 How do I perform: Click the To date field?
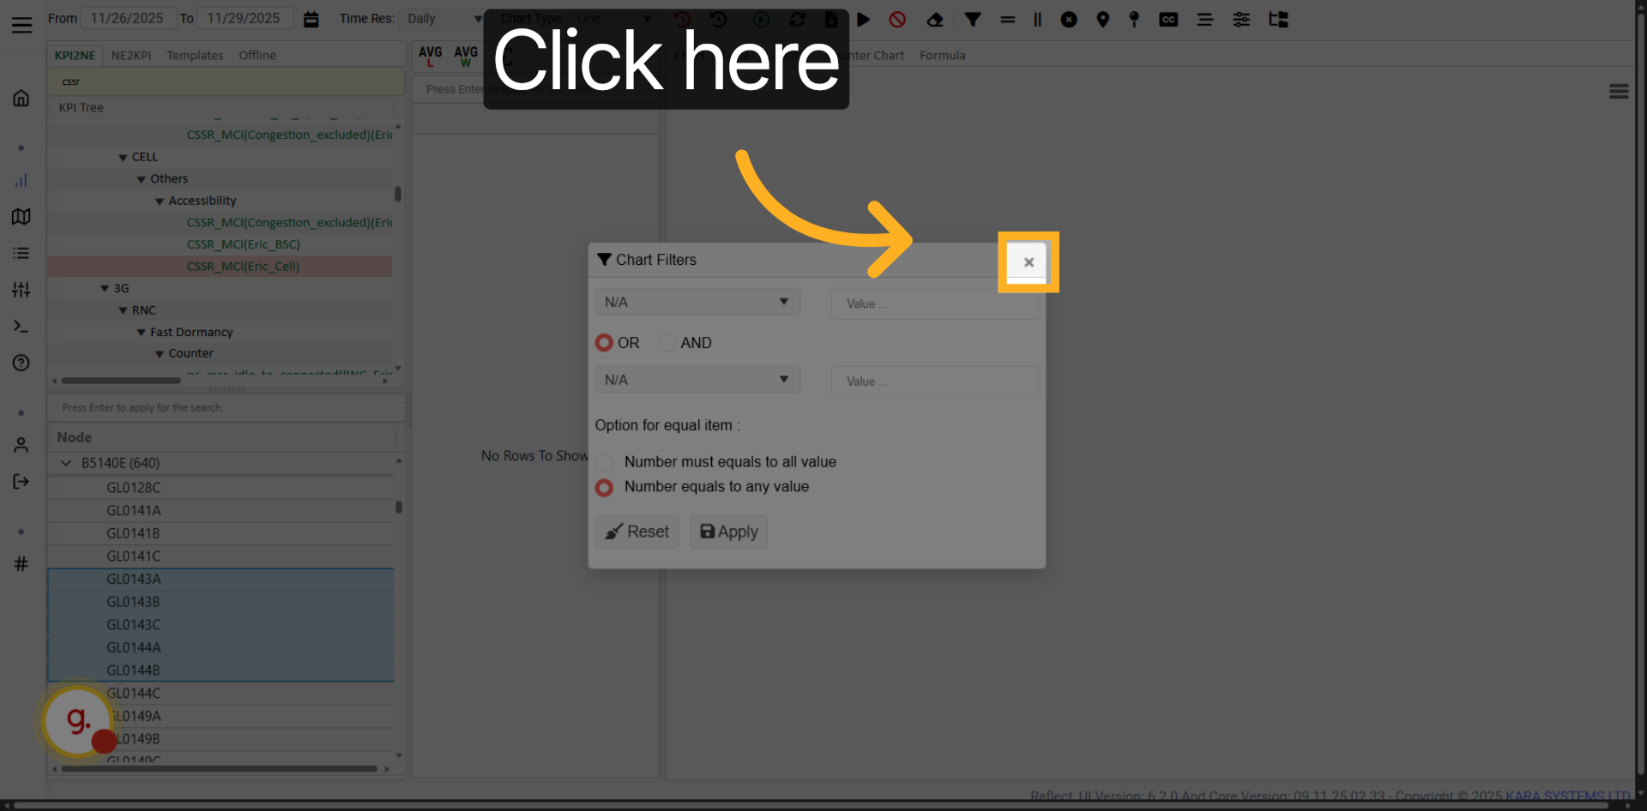click(244, 18)
